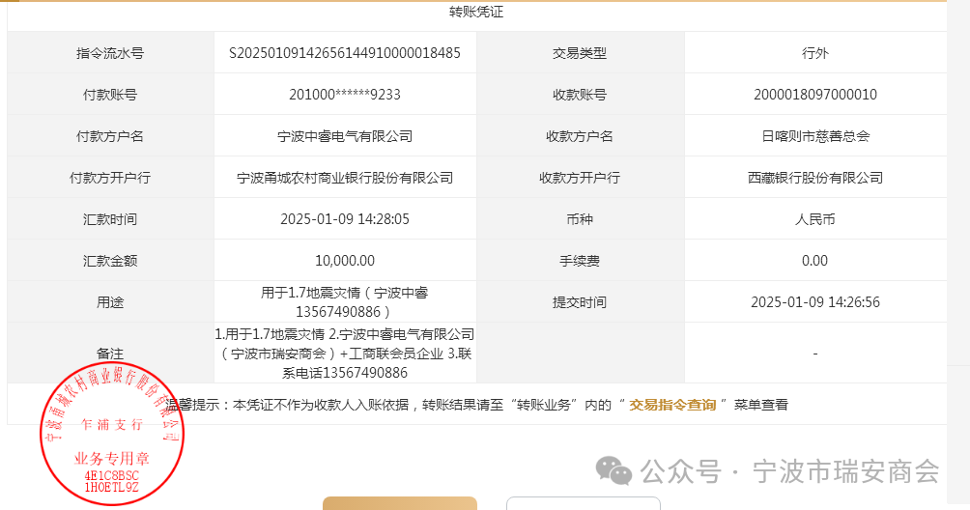Click payer name 宁波中睿电气有限公司
970x510 pixels.
(x=345, y=136)
